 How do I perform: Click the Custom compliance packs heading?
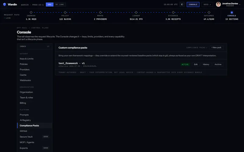[x=73, y=48]
